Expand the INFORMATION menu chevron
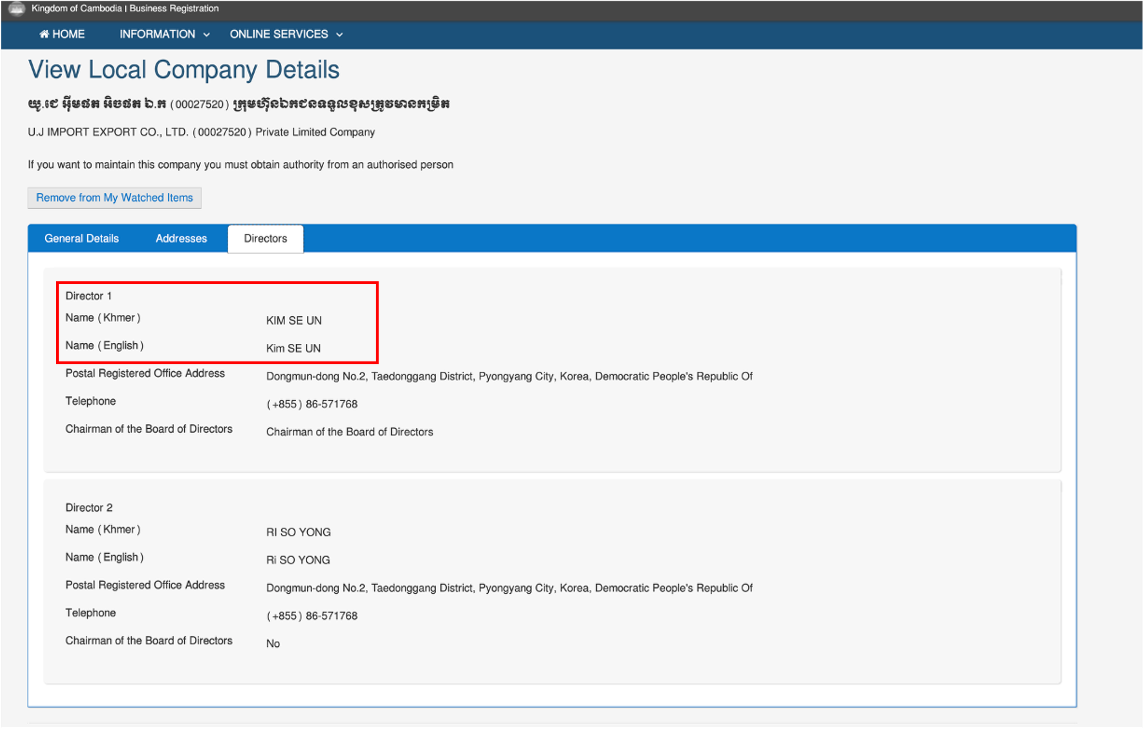The width and height of the screenshot is (1143, 729). pyautogui.click(x=207, y=35)
